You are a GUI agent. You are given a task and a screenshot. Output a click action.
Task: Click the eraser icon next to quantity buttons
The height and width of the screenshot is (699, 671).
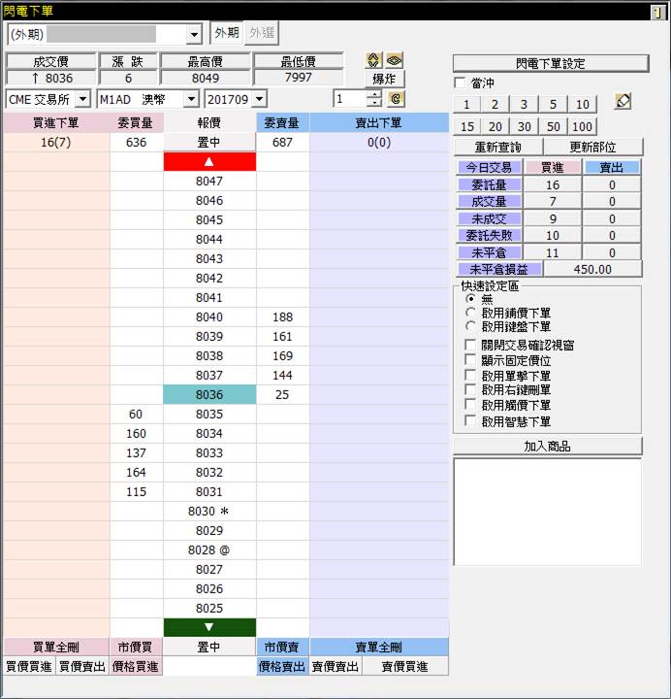coord(623,101)
